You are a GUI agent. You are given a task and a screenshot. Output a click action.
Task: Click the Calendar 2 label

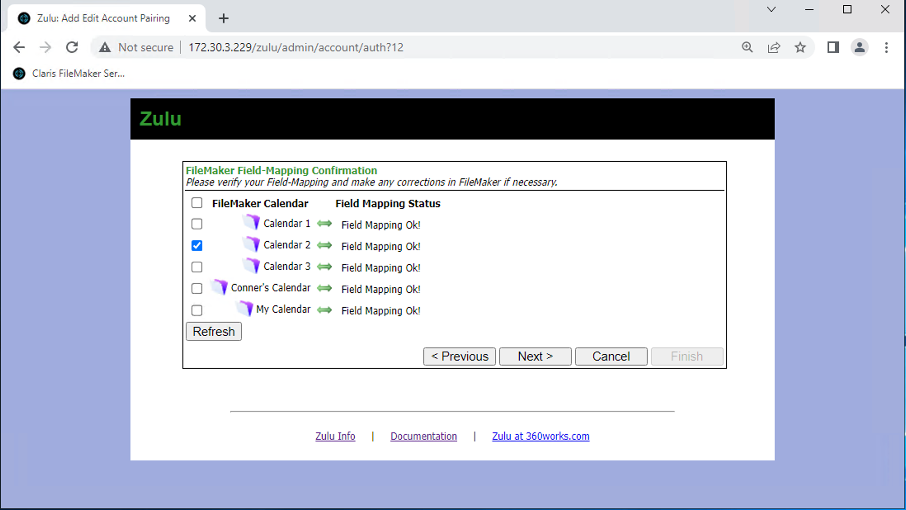click(x=287, y=245)
